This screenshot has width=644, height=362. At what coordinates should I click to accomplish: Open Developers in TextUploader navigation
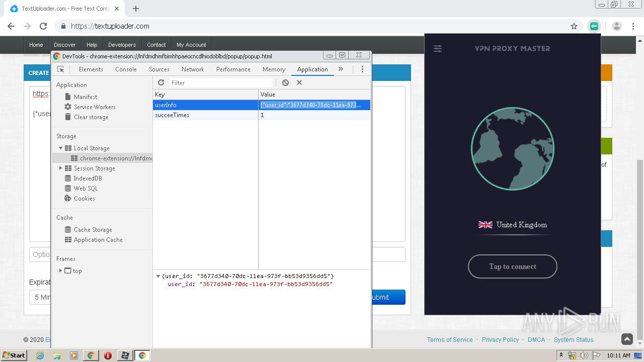pyautogui.click(x=122, y=45)
